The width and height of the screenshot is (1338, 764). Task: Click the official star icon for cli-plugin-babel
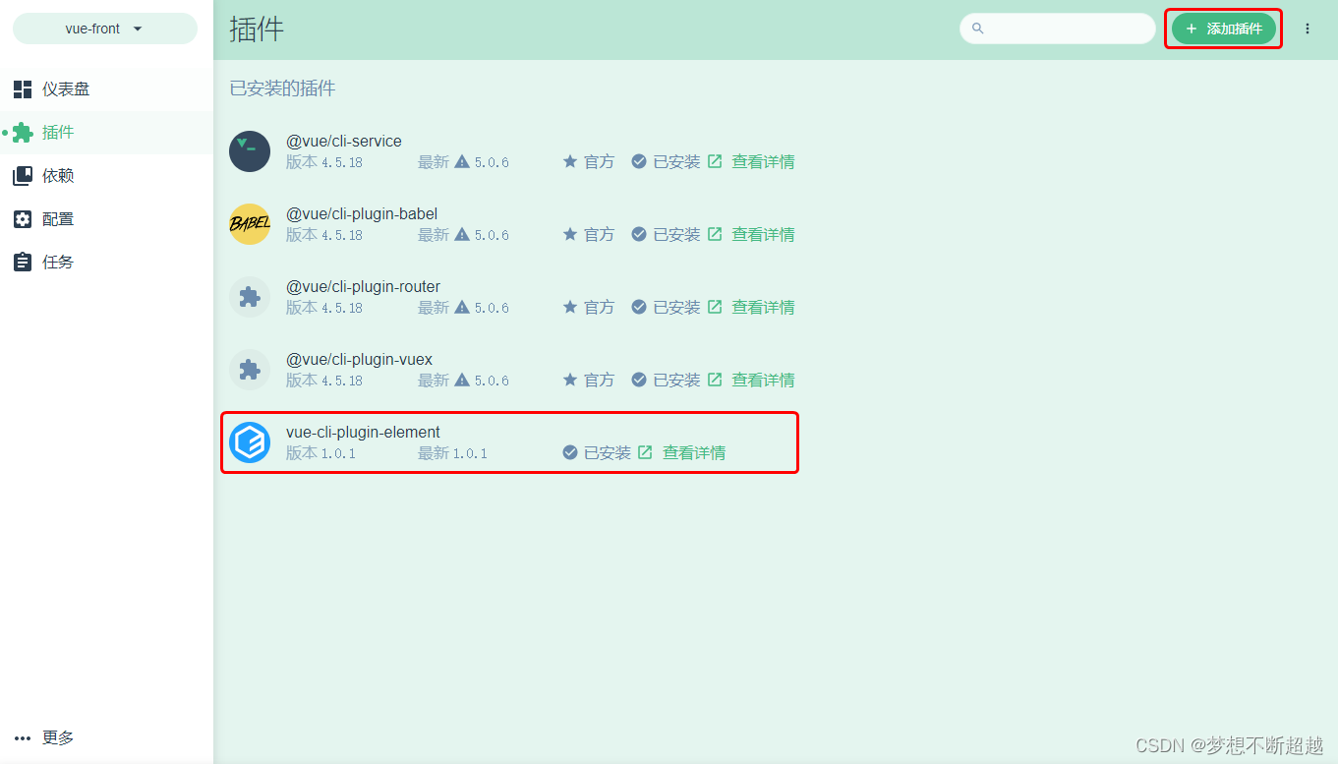pos(570,234)
